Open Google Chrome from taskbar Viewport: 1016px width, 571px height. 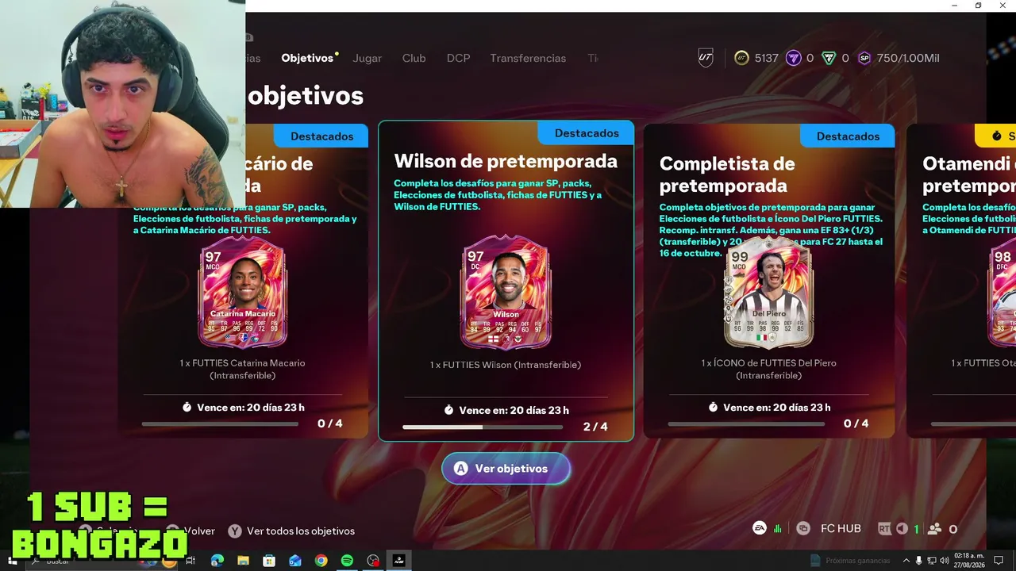point(321,561)
